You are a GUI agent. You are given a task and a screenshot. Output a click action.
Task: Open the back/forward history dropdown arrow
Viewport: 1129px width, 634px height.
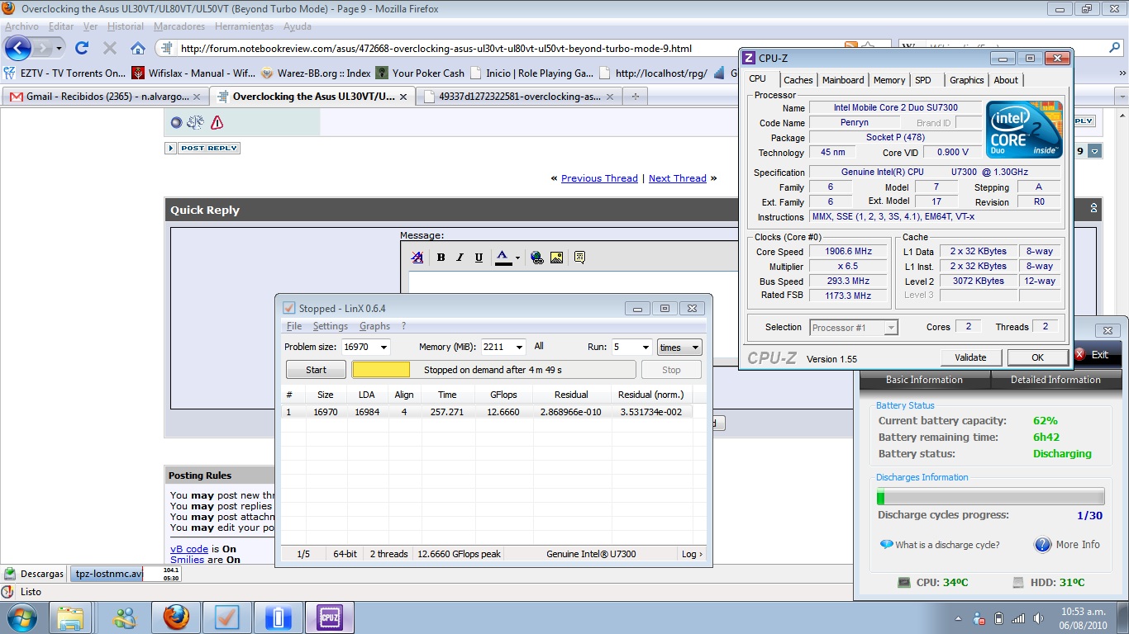point(59,48)
